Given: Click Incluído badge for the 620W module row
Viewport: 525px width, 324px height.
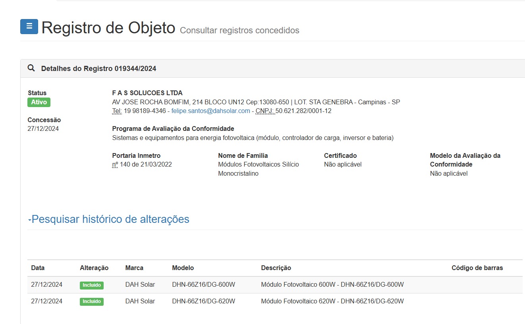Looking at the screenshot, I should pyautogui.click(x=92, y=301).
